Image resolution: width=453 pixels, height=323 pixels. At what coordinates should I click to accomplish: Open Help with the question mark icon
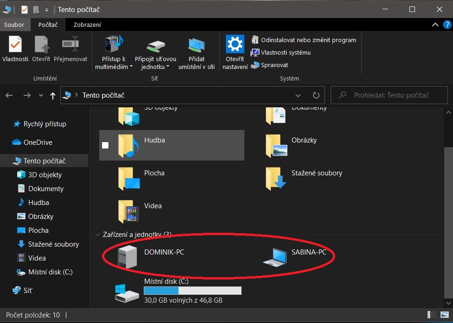point(447,25)
